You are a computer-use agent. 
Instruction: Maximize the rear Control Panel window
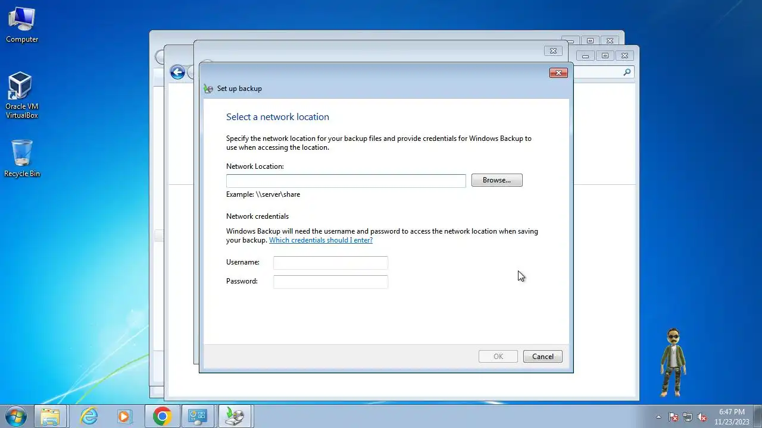[605, 55]
